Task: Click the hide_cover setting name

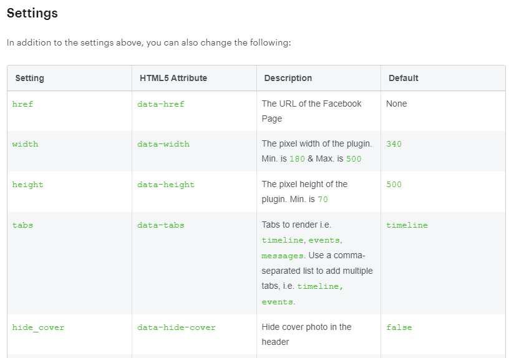Action: click(38, 327)
